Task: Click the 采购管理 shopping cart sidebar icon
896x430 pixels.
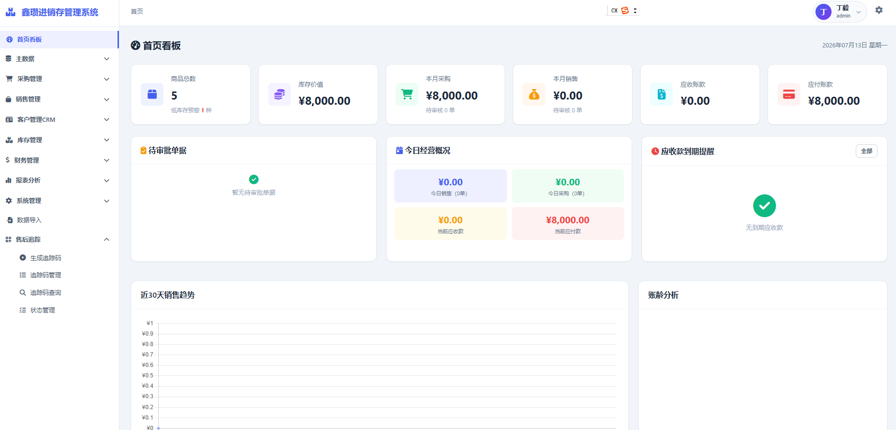Action: pyautogui.click(x=9, y=79)
